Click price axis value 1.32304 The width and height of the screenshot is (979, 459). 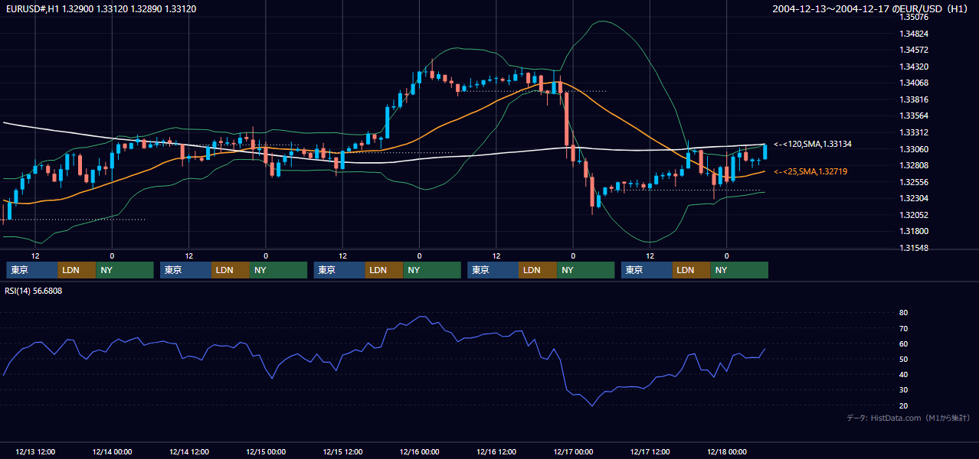(913, 198)
